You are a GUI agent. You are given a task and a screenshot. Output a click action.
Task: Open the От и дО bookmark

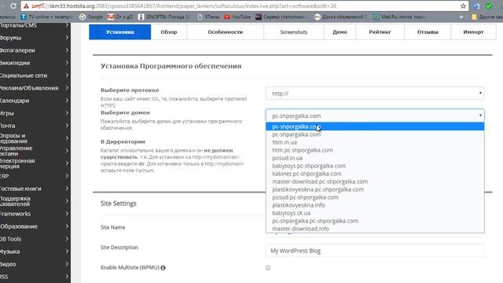tap(120, 17)
